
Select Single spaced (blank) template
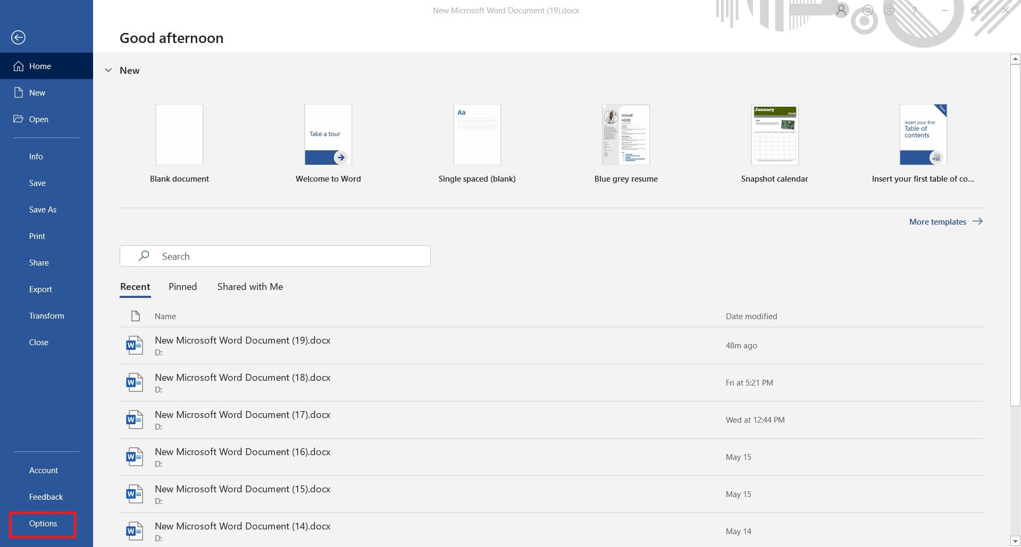[477, 143]
